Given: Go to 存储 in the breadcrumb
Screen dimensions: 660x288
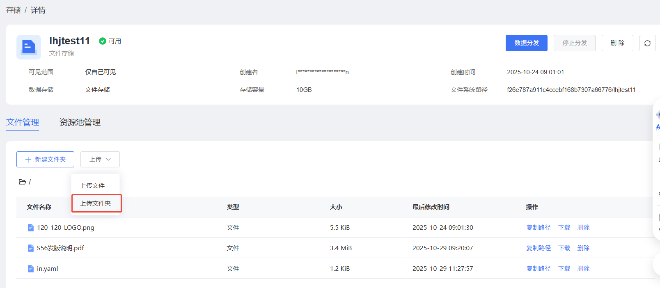Looking at the screenshot, I should point(14,10).
